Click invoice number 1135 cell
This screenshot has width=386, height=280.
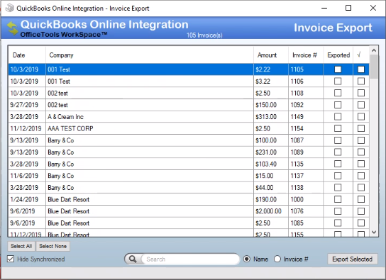[x=306, y=164]
